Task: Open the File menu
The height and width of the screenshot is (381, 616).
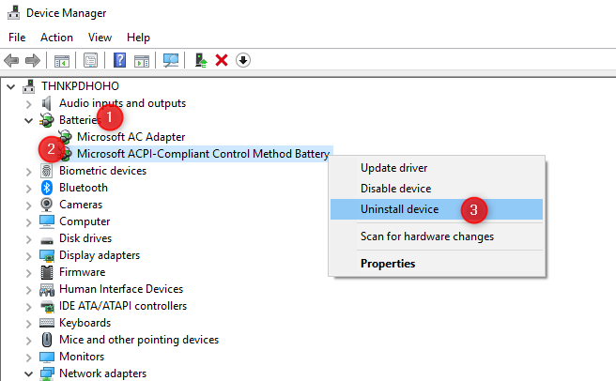Action: point(17,38)
